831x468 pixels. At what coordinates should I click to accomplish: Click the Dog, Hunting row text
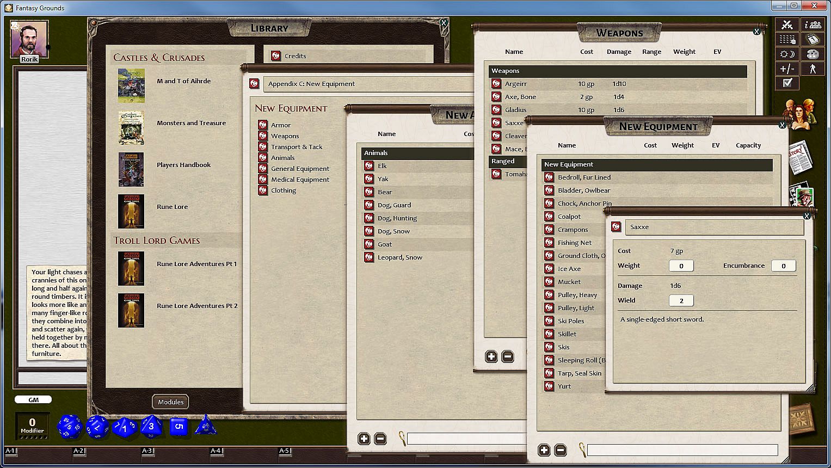click(x=397, y=218)
